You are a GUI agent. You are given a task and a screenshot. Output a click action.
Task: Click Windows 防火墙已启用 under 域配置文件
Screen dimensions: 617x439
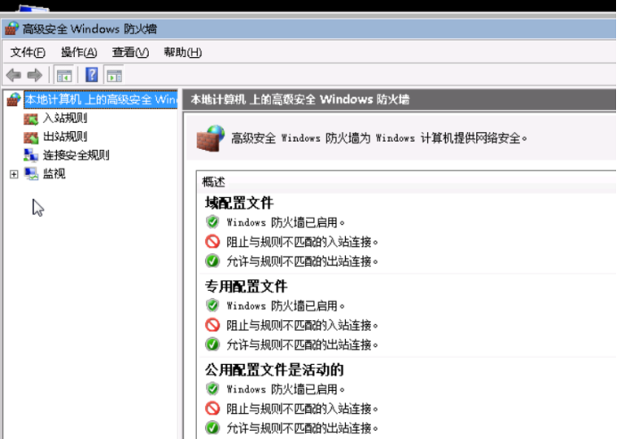(x=285, y=222)
